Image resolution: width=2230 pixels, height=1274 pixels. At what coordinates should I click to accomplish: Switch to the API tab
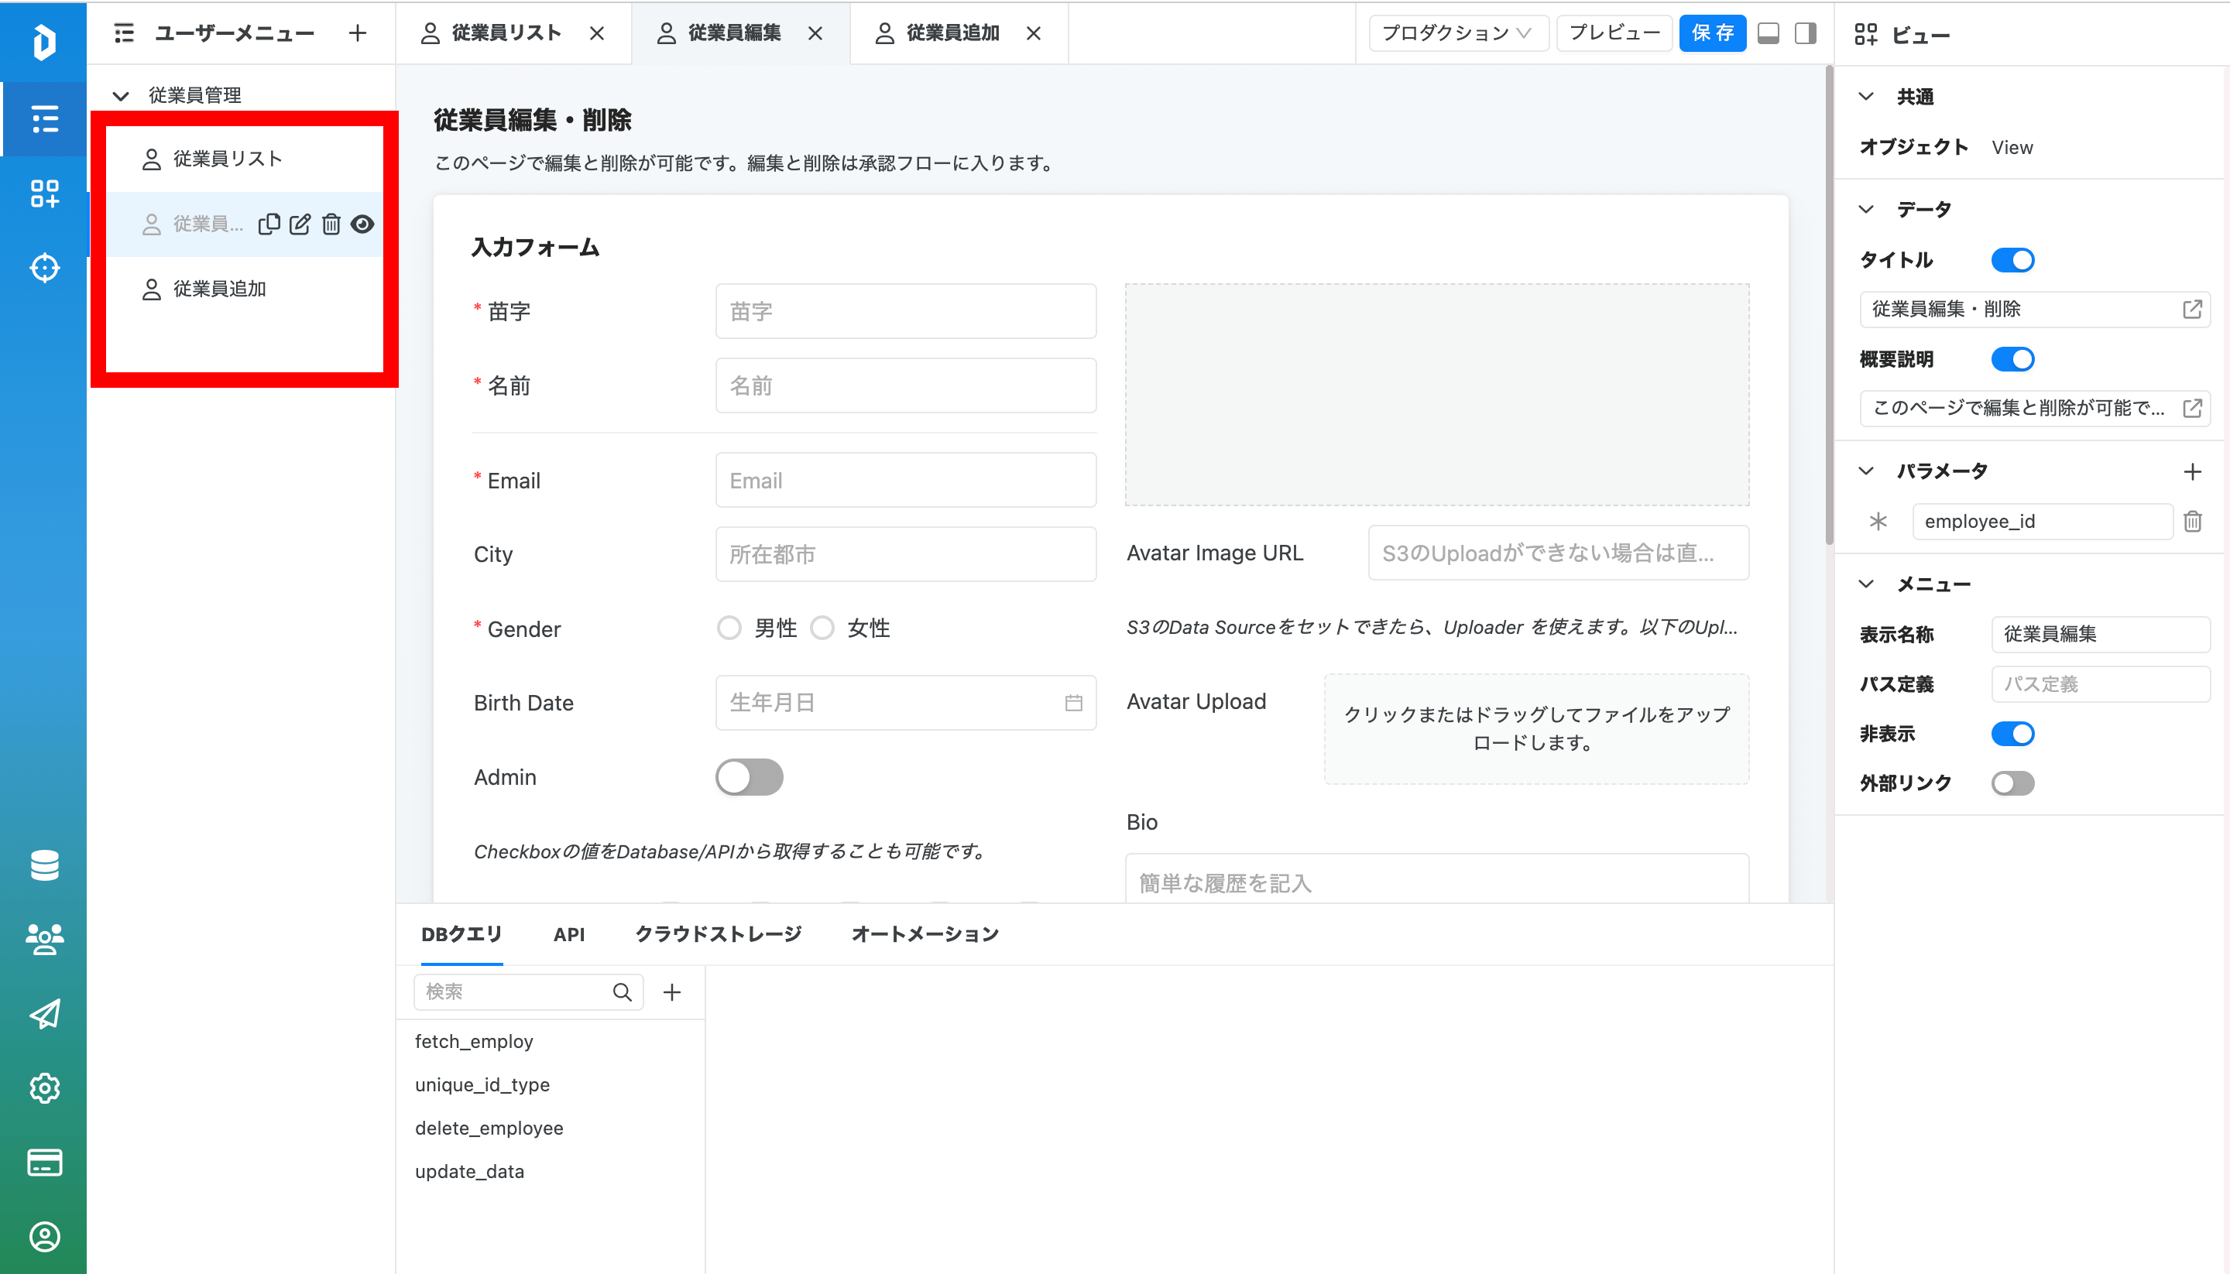coord(569,934)
